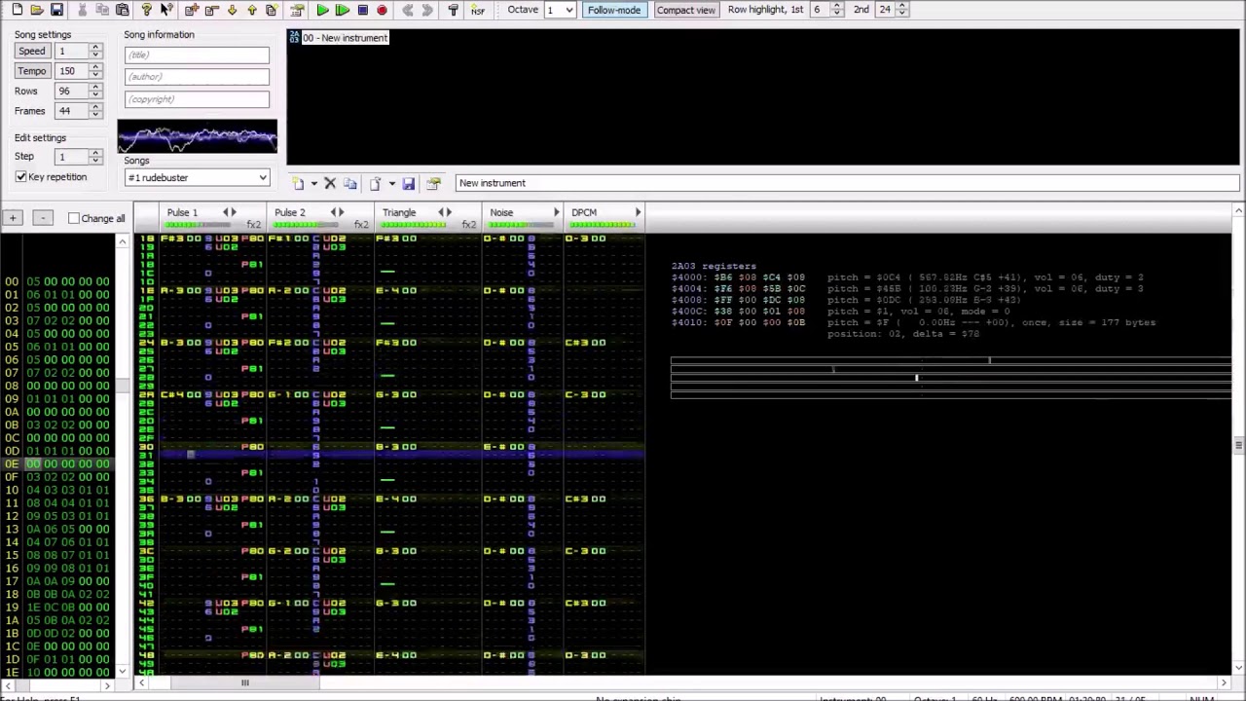The height and width of the screenshot is (701, 1246).
Task: Open the Songs dropdown #1 rudebuster
Action: [x=197, y=178]
